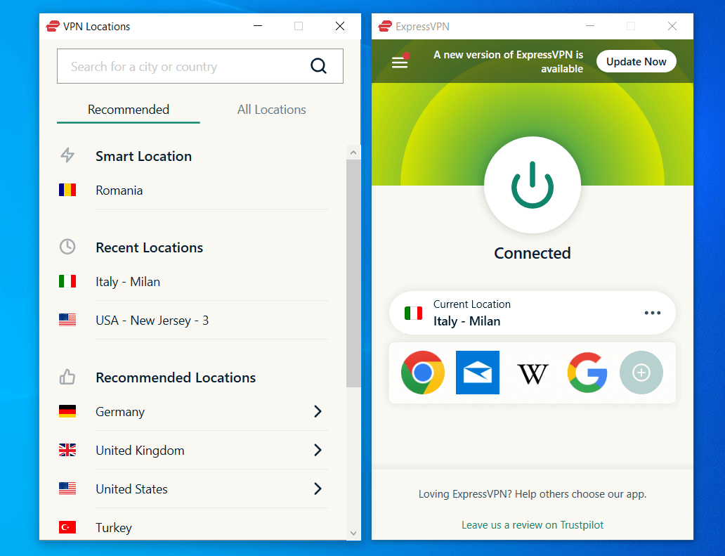
Task: Expand the Germany location list
Action: click(x=318, y=411)
